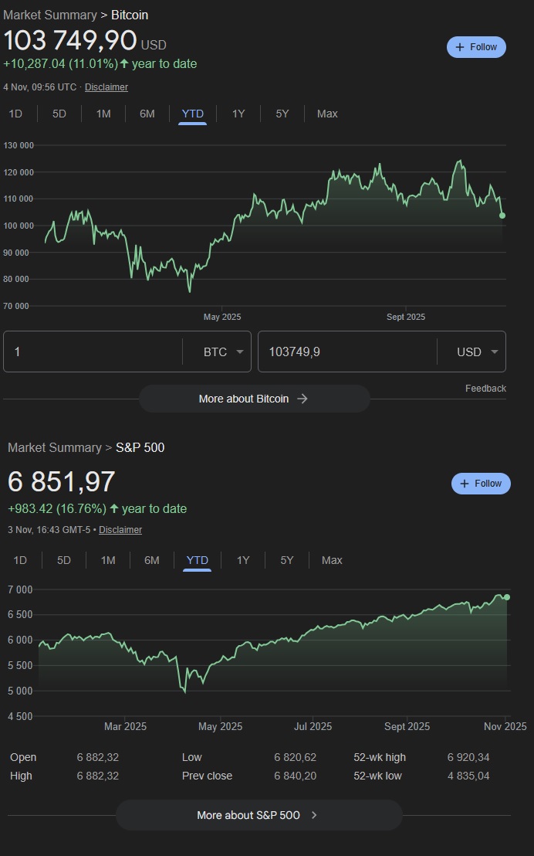Click the Nov 2025 label on S&P chart
The width and height of the screenshot is (534, 856).
click(x=505, y=727)
